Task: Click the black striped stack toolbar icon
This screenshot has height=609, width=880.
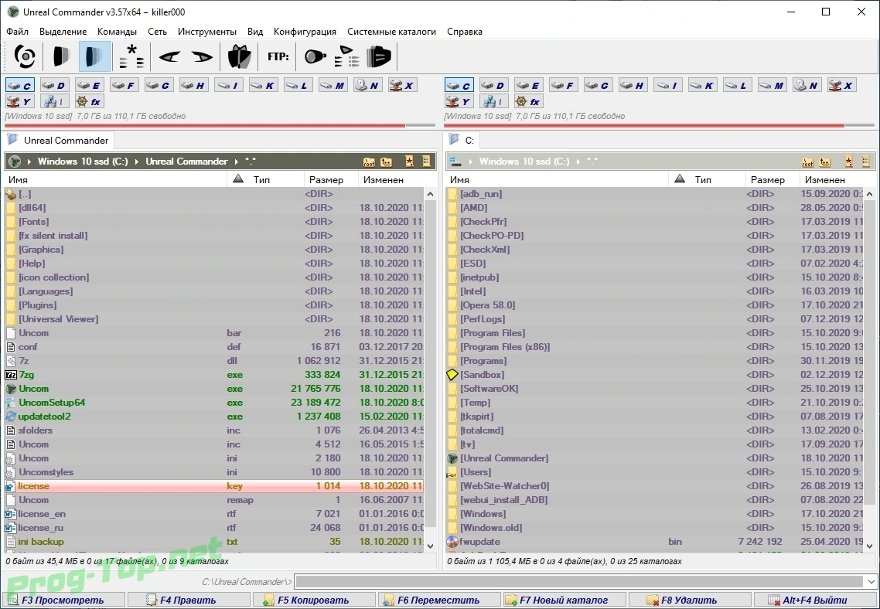Action: point(379,56)
